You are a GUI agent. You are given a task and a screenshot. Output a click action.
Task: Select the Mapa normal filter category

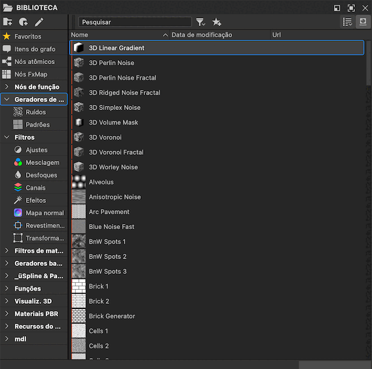pos(44,213)
